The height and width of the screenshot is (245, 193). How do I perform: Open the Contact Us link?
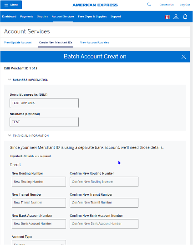pos(167,5)
